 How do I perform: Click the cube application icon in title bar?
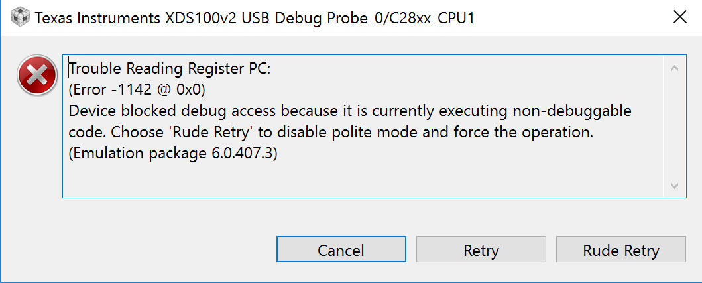[20, 18]
